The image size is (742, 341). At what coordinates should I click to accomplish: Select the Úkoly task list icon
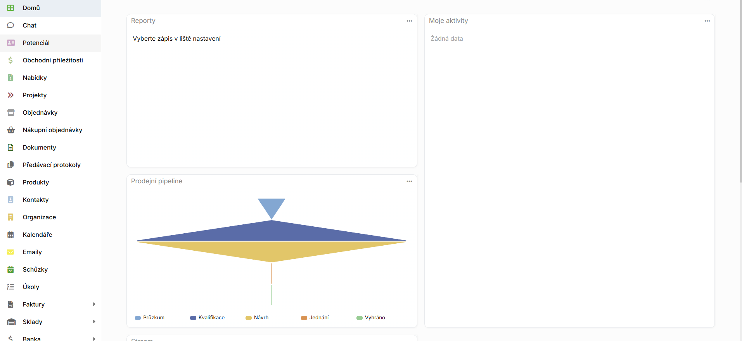(10, 287)
